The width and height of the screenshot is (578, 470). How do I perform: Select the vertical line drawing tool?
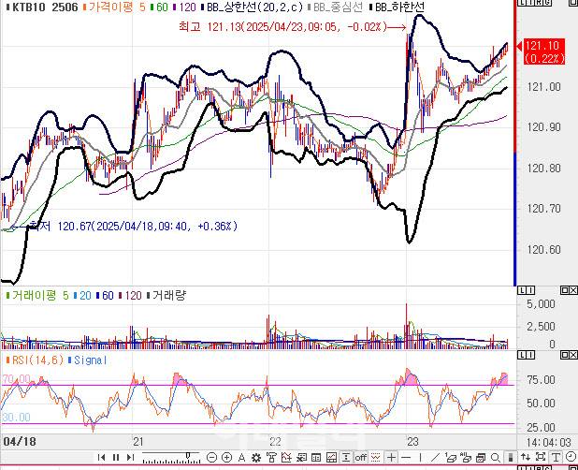pyautogui.click(x=420, y=458)
